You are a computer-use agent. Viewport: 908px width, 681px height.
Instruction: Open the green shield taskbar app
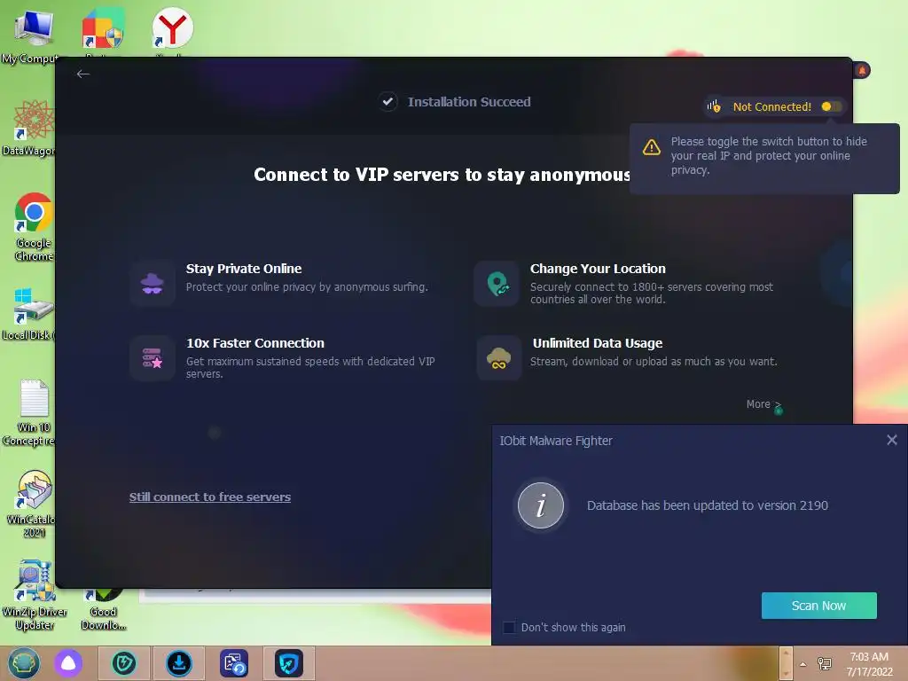pyautogui.click(x=124, y=663)
